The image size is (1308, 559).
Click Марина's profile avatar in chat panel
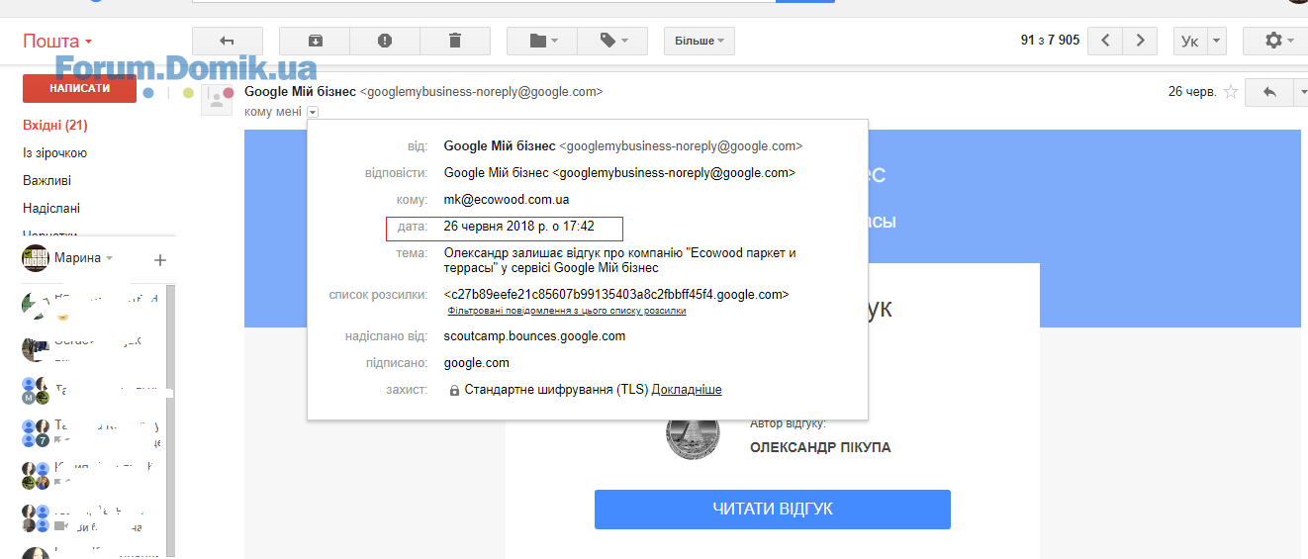[36, 258]
